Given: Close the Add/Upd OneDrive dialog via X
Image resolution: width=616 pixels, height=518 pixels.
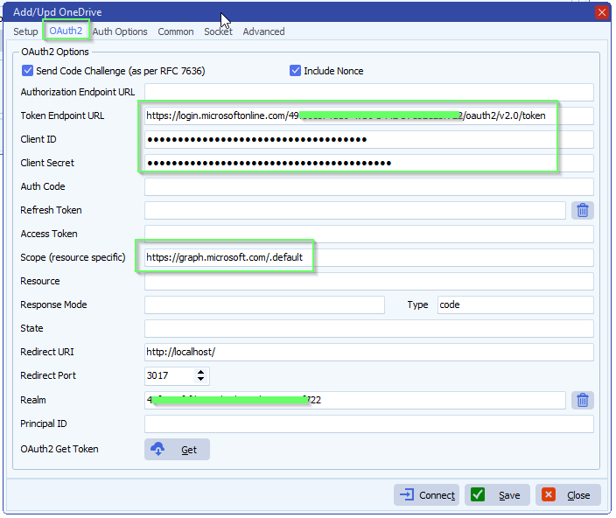Looking at the screenshot, I should click(601, 12).
